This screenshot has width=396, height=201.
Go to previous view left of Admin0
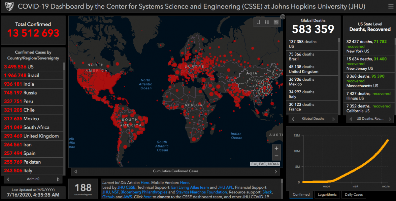tap(8, 179)
